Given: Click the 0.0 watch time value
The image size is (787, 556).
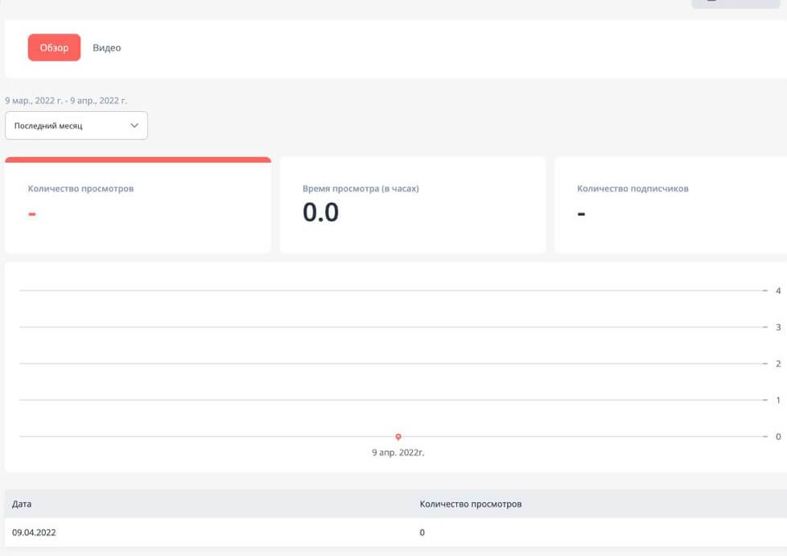Looking at the screenshot, I should pos(320,213).
